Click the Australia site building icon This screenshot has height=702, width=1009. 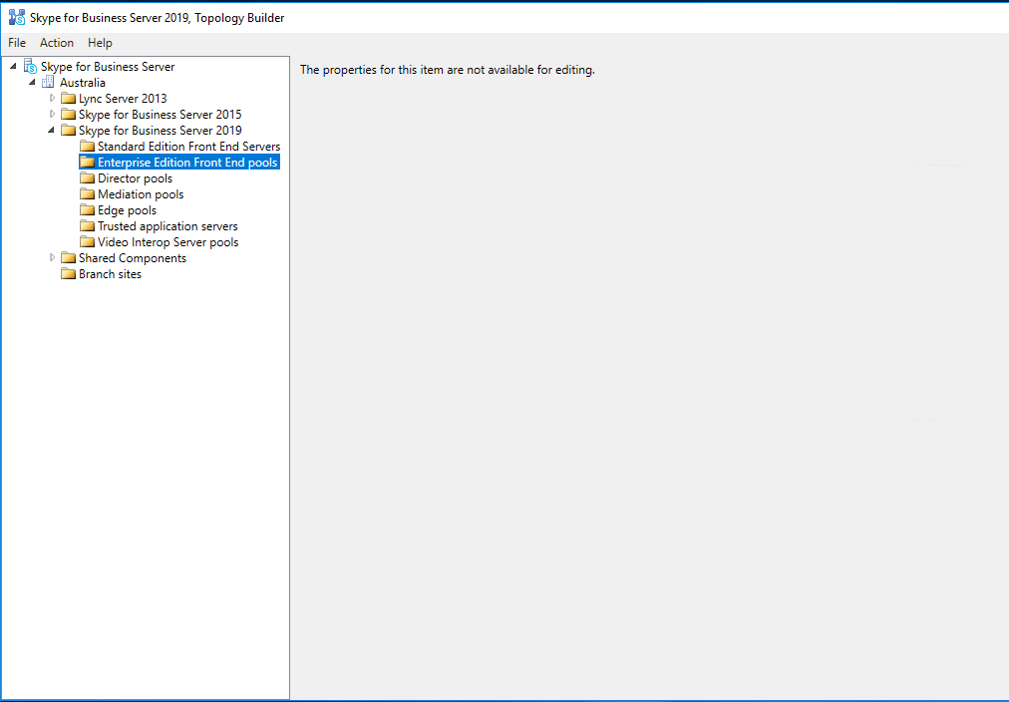click(49, 83)
